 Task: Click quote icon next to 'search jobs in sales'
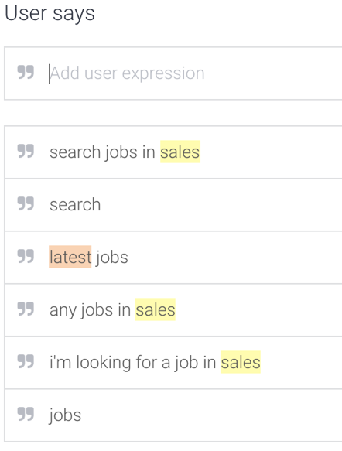coord(26,152)
